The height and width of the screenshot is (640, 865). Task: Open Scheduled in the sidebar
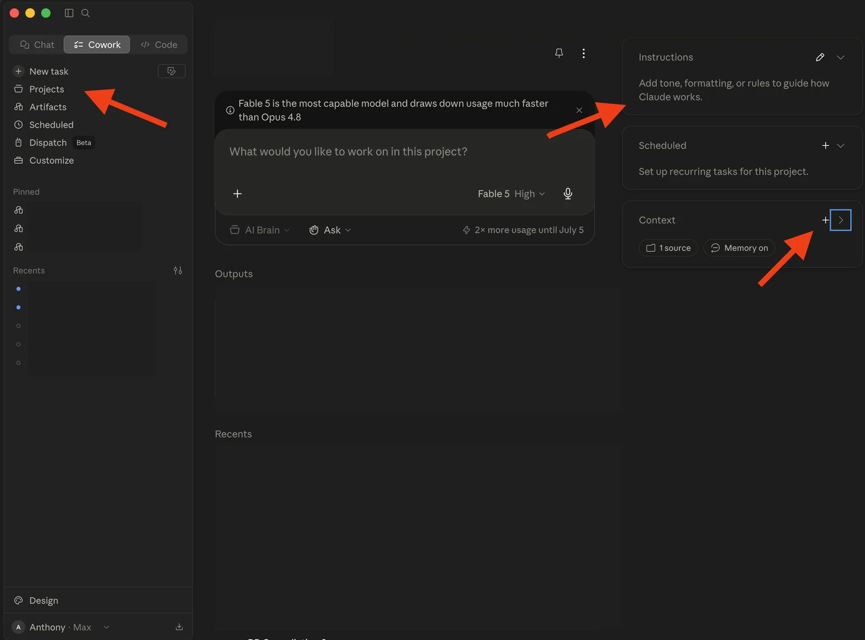click(51, 125)
